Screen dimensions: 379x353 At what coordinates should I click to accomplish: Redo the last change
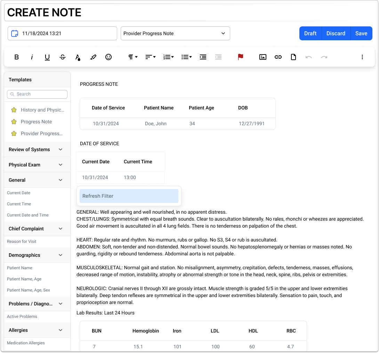(324, 57)
